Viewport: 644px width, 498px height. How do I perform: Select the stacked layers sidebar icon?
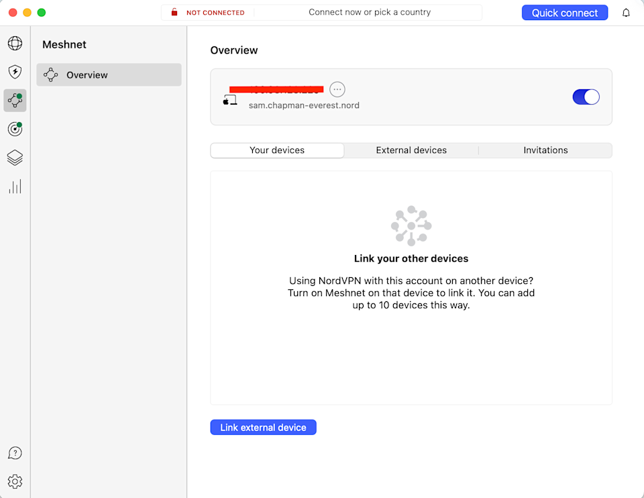[x=15, y=158]
